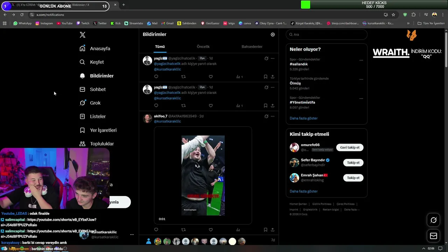Open more options for Ölmüş trend
Viewport: 448px width, 252px height.
361,79
